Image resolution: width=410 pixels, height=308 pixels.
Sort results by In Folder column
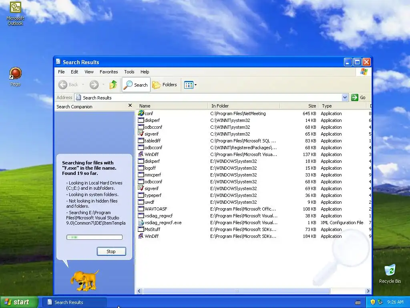[244, 106]
